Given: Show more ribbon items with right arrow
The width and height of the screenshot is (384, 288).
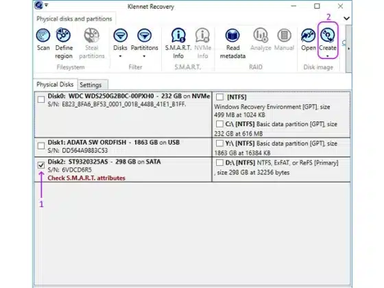Looking at the screenshot, I should [x=348, y=49].
